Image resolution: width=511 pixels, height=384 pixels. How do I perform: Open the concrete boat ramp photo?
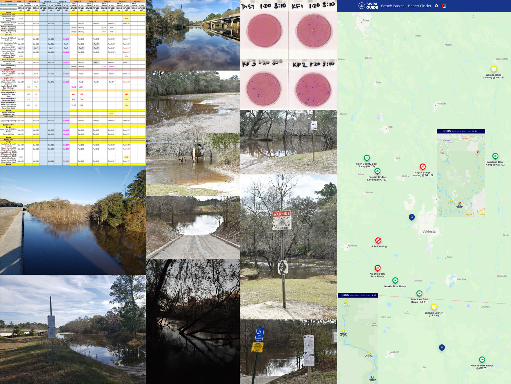coord(193,227)
